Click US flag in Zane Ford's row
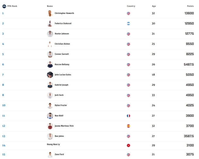The height and width of the screenshot is (159, 199). 128,155
